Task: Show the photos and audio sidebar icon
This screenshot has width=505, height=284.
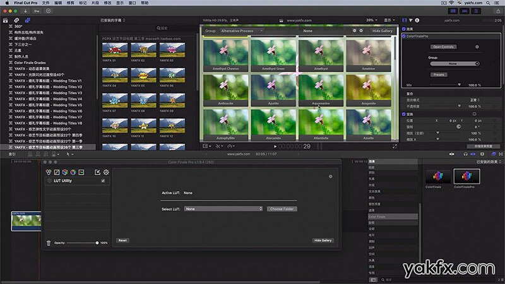Action: coord(16,20)
